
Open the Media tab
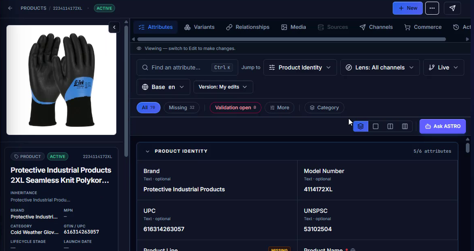tap(294, 27)
